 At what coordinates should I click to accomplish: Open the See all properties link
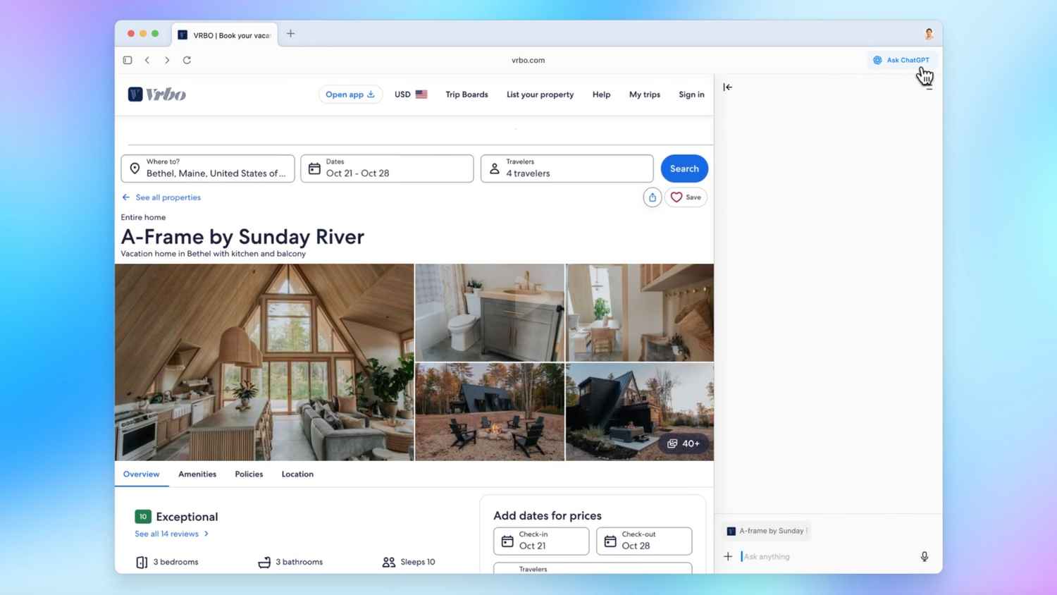168,197
